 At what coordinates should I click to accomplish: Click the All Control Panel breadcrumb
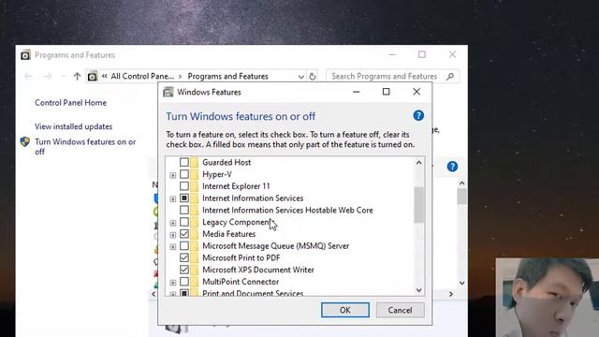142,77
